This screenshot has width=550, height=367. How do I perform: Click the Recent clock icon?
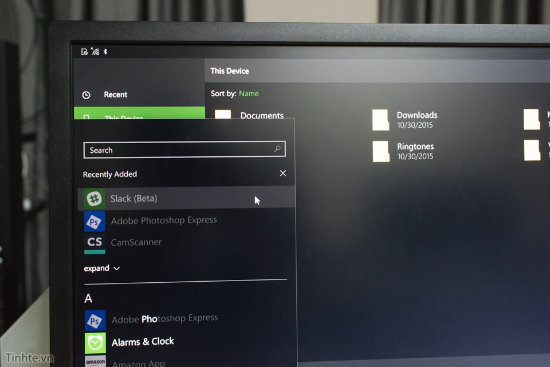(87, 95)
